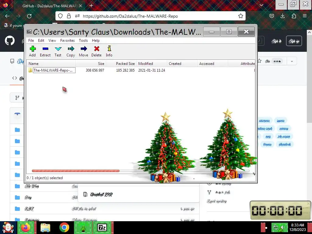Image resolution: width=312 pixels, height=234 pixels.
Task: Open the Pocket save icon in Firefox
Action: [271, 16]
